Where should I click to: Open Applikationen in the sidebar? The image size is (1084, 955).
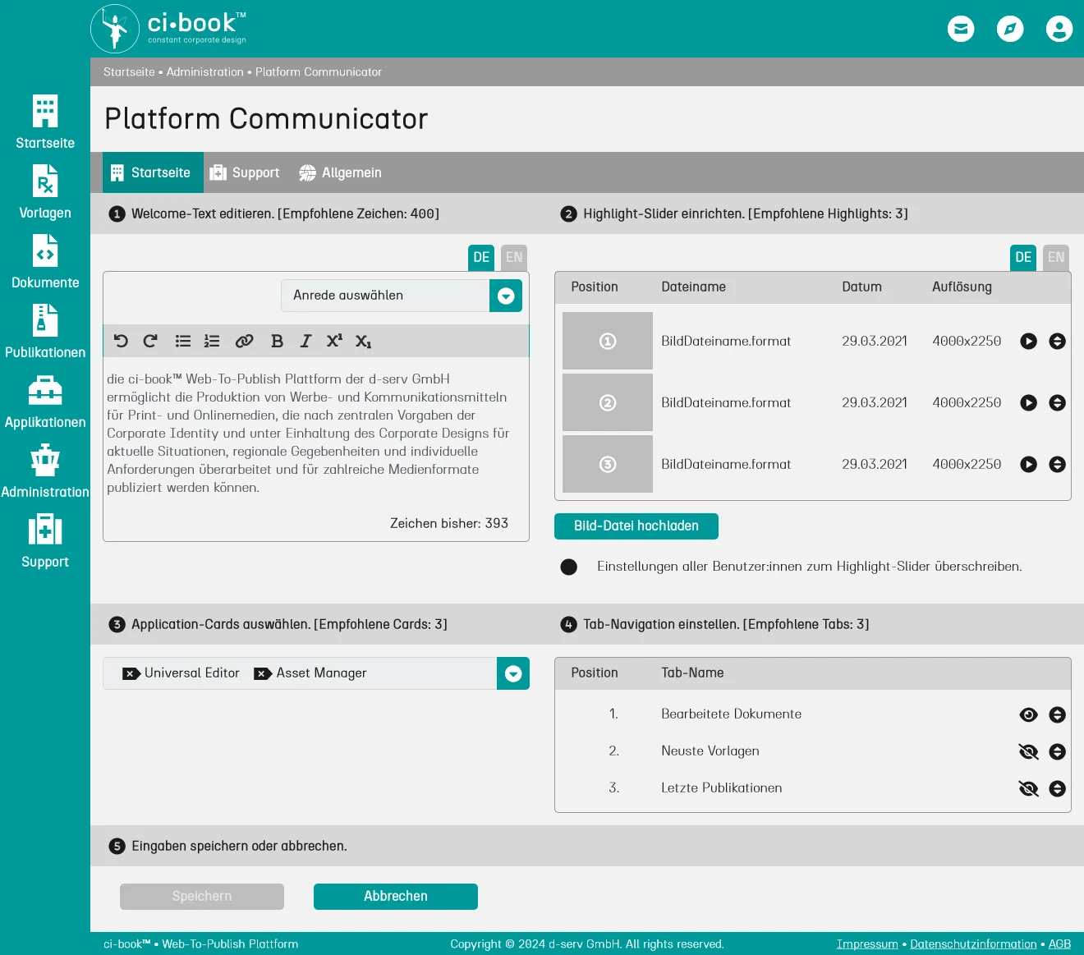(x=45, y=402)
